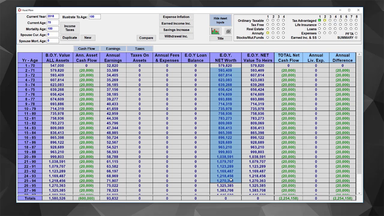Open the bar chart graph icon
Screen dimensions: 384x216
click(x=215, y=31)
